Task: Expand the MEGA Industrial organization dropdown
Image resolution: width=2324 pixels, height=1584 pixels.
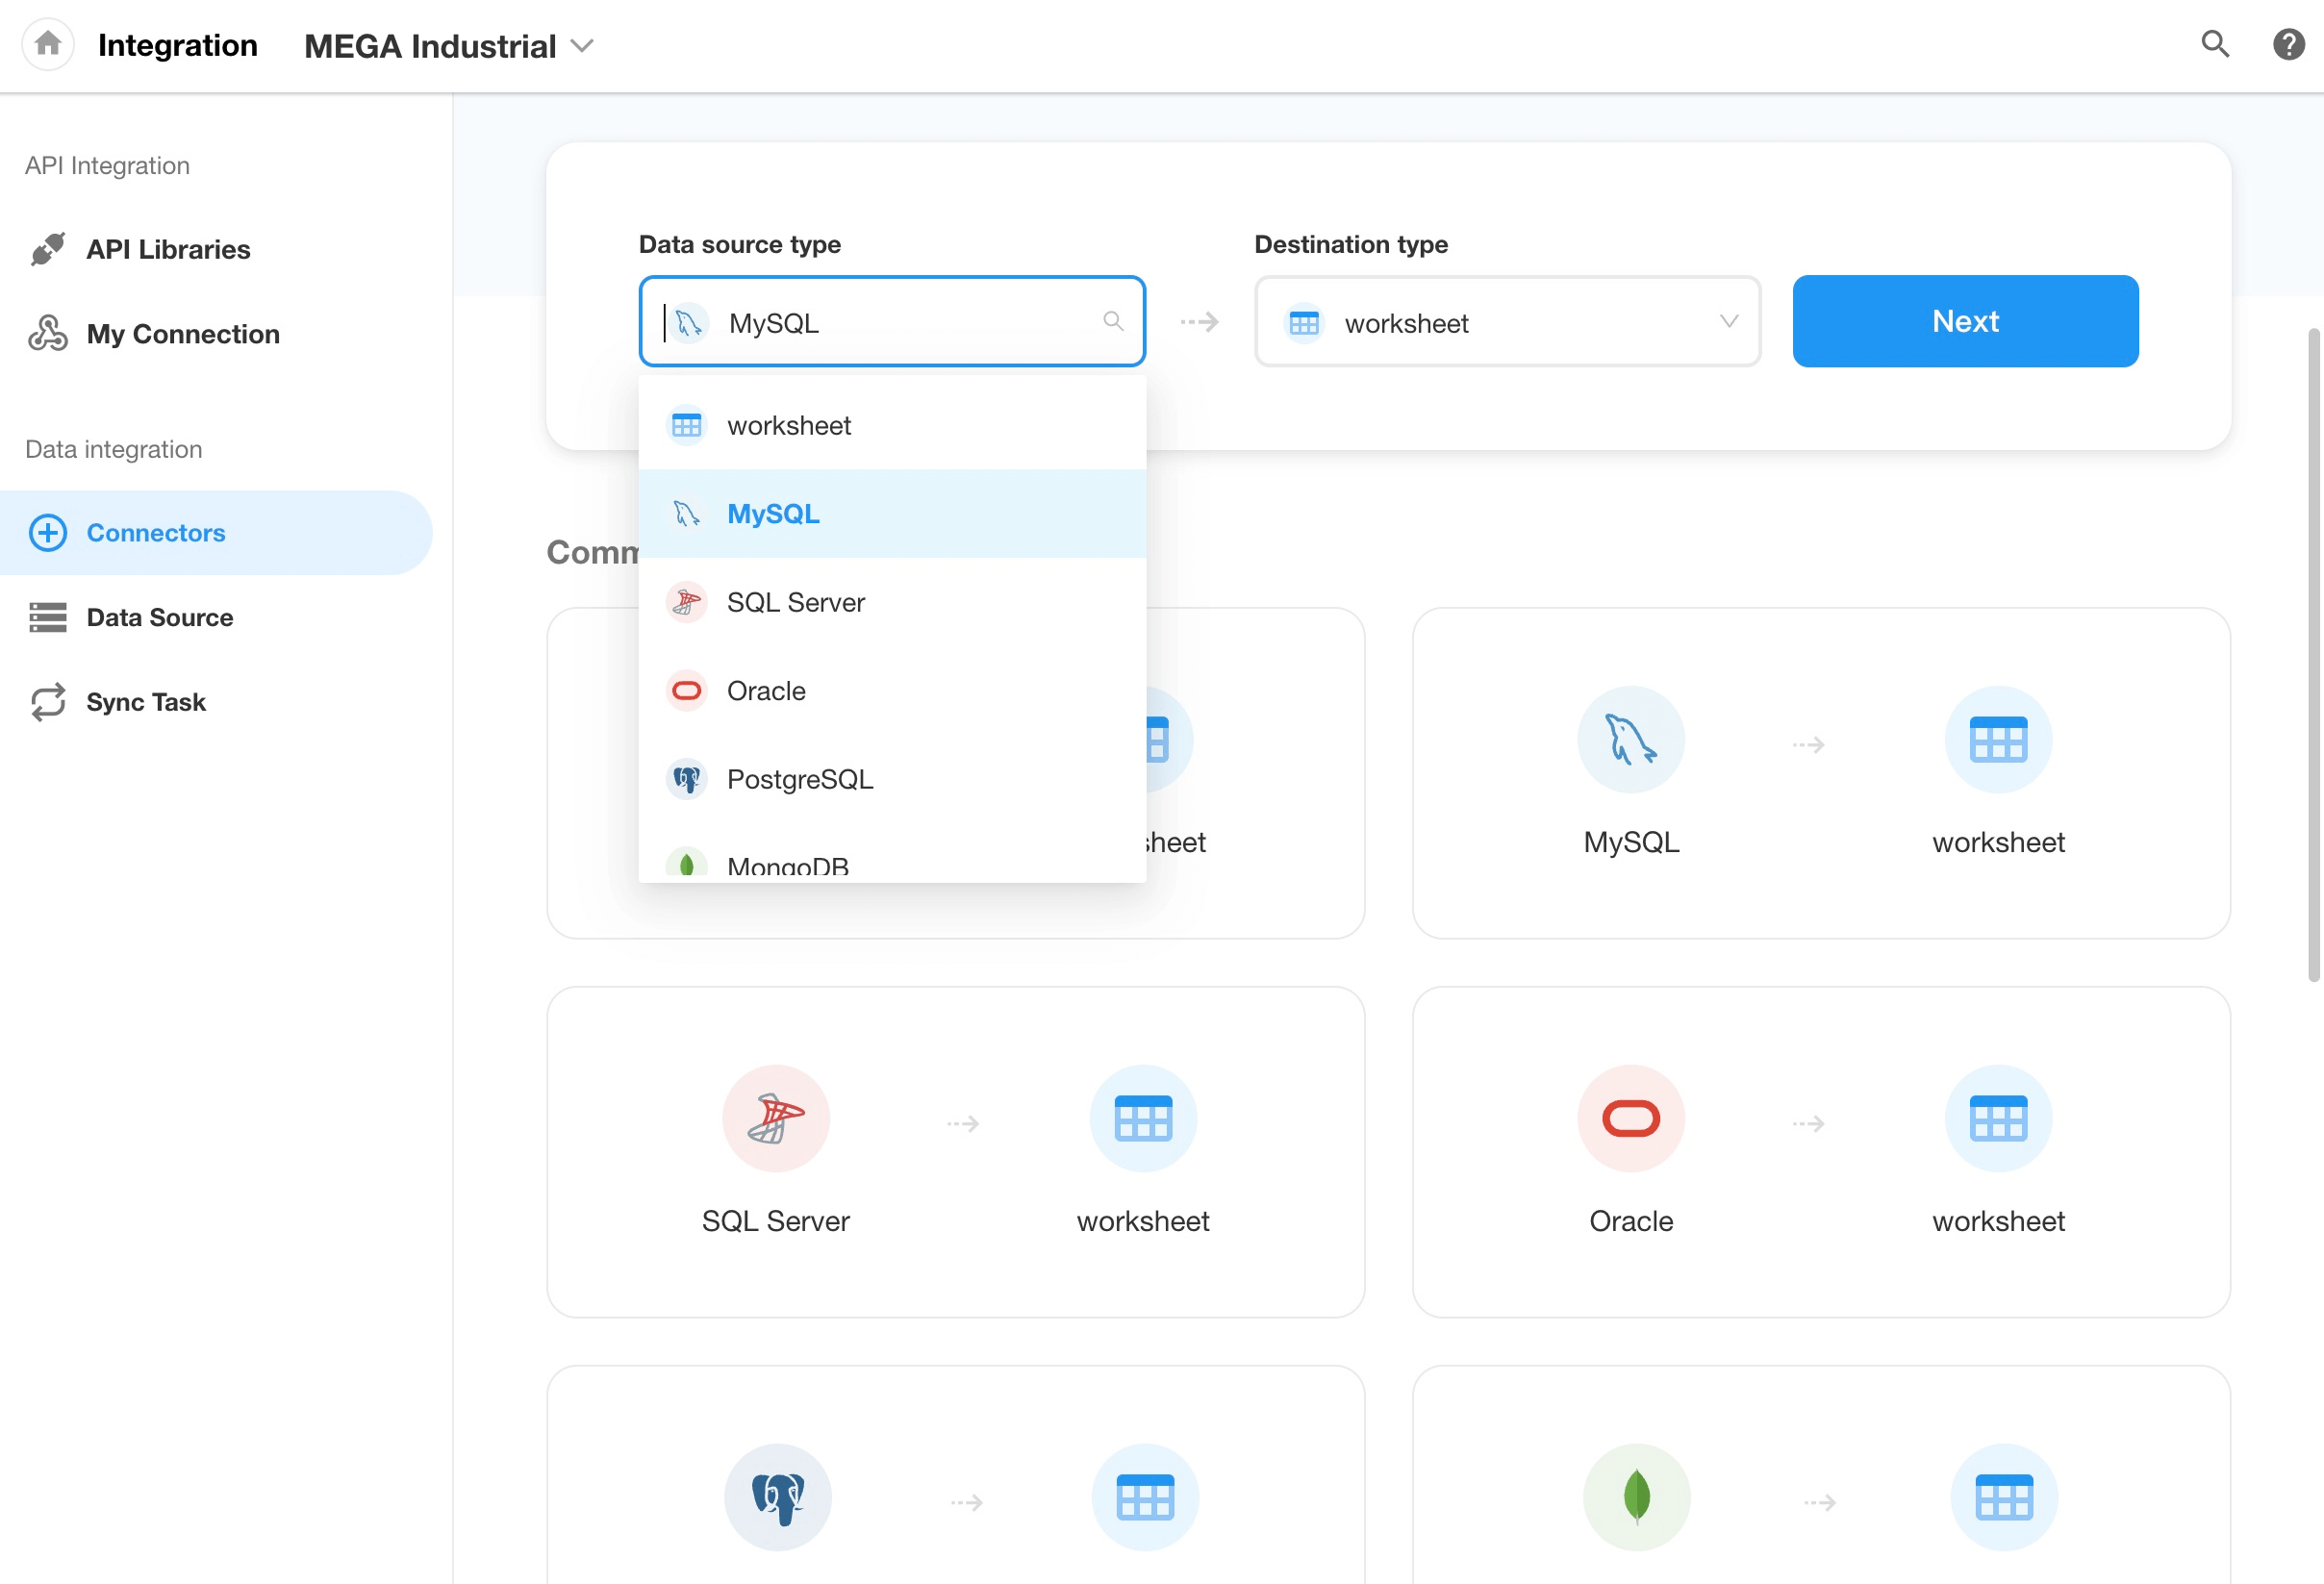Action: coord(449,46)
